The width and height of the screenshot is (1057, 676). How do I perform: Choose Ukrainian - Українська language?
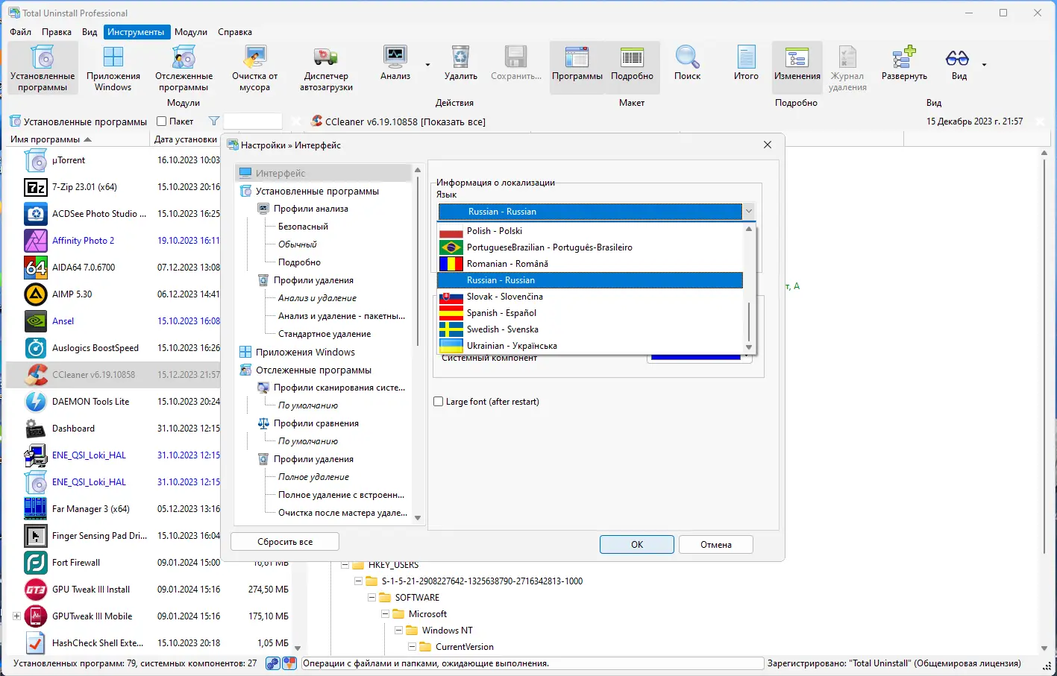tap(590, 346)
